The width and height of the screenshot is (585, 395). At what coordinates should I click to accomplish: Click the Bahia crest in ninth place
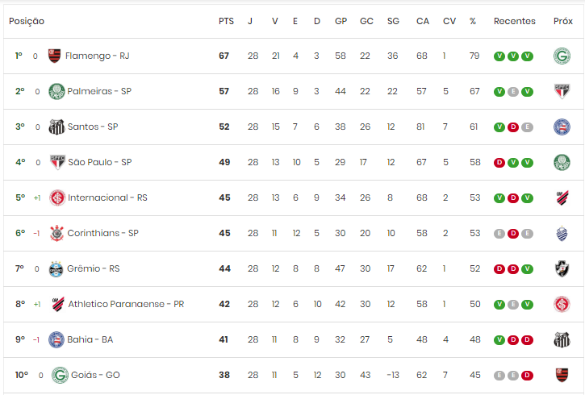coord(56,340)
